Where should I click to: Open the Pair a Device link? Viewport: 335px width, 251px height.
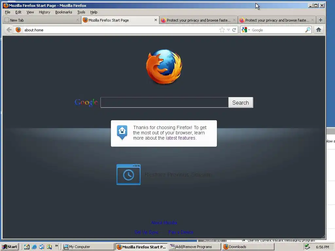click(x=181, y=232)
